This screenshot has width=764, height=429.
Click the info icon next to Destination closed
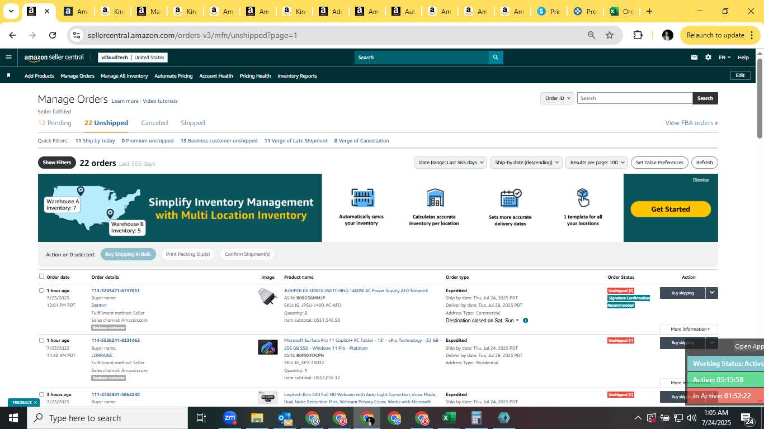point(525,321)
